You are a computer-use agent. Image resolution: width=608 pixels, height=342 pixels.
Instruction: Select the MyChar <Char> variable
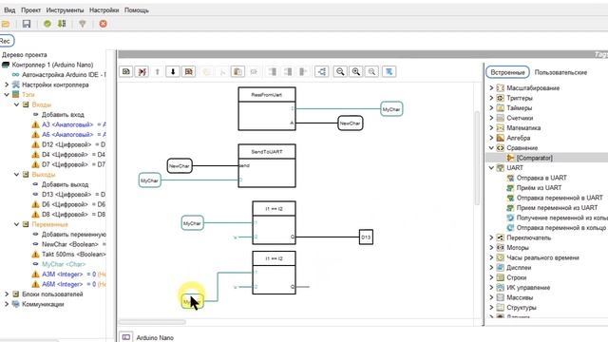64,264
